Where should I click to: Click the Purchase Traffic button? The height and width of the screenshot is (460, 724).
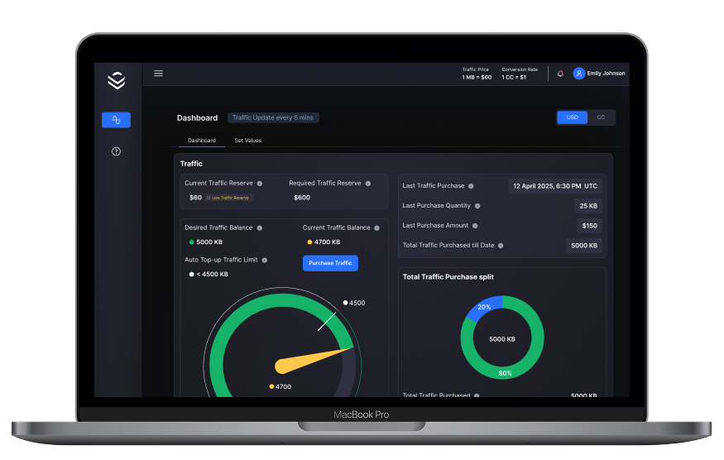point(330,263)
